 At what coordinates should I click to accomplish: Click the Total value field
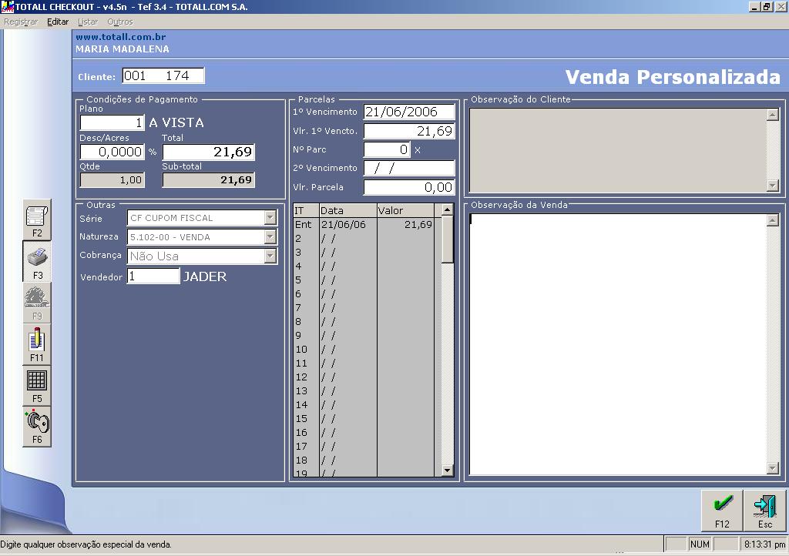[x=208, y=152]
